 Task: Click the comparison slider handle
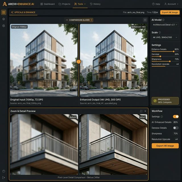click(79, 61)
